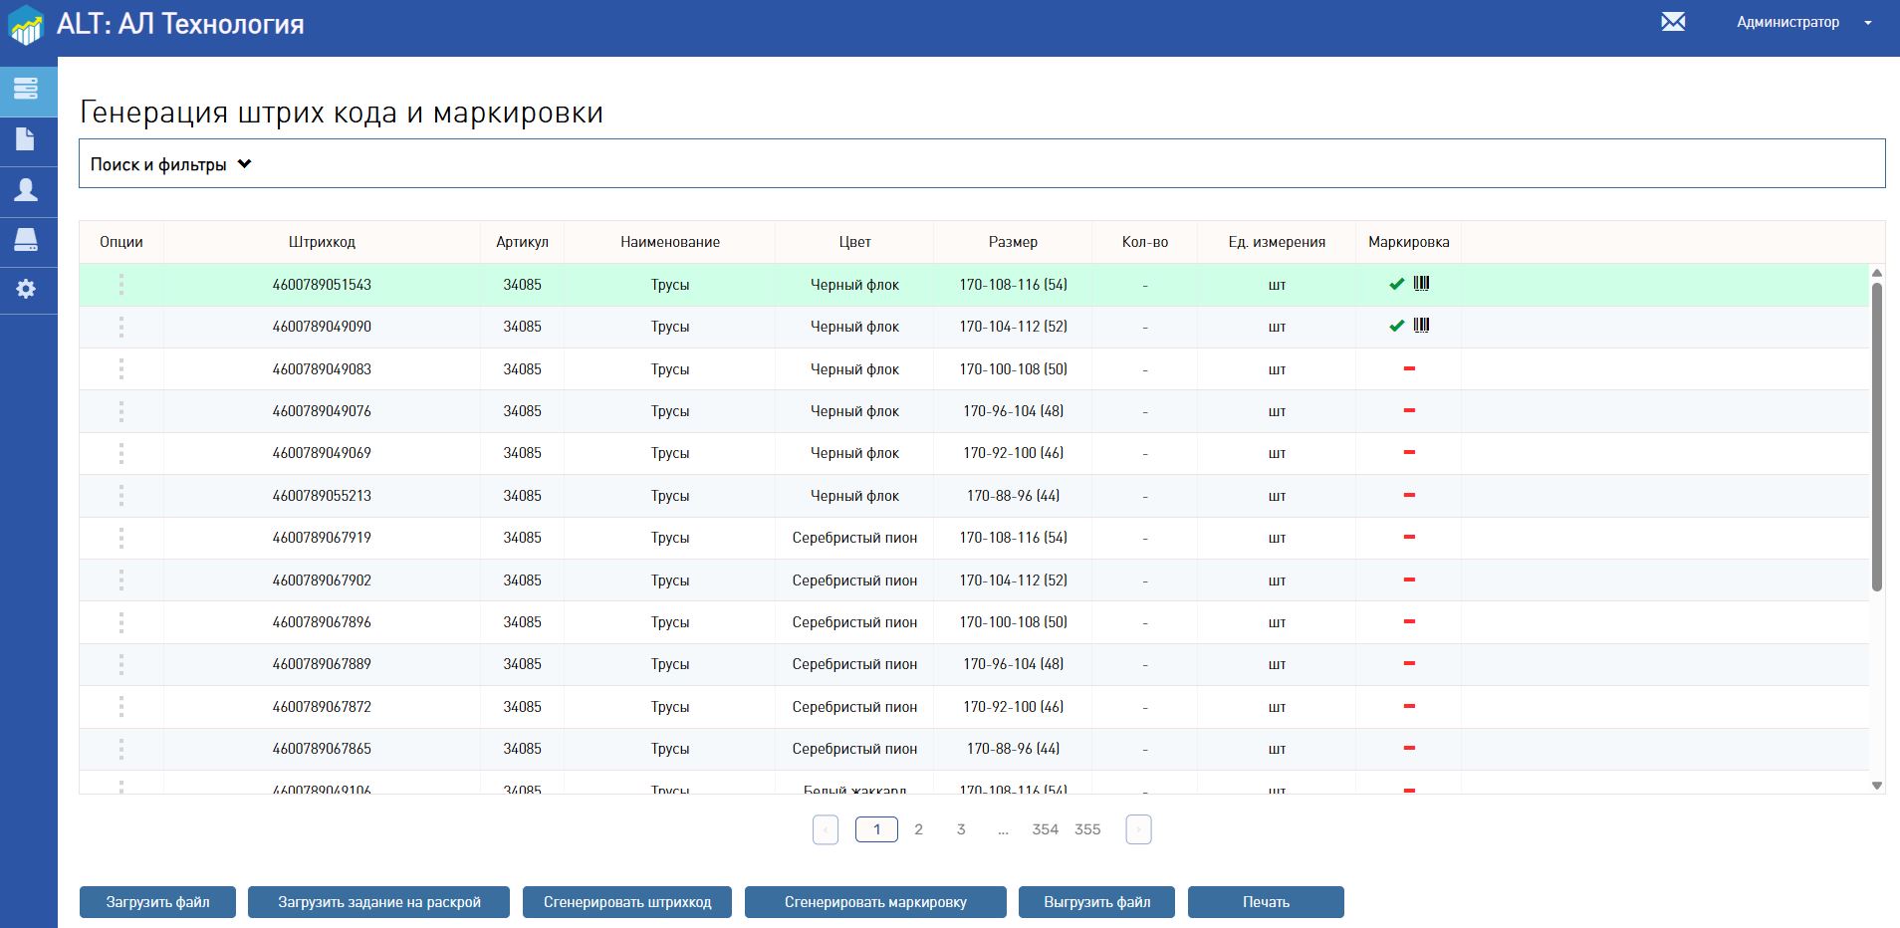Open the settings gear sidebar icon

click(26, 289)
